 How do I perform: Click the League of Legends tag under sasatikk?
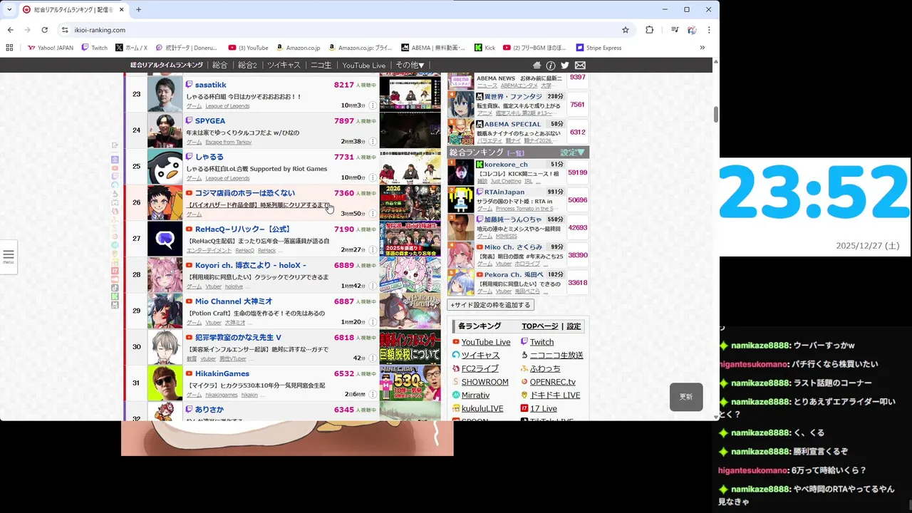227,106
